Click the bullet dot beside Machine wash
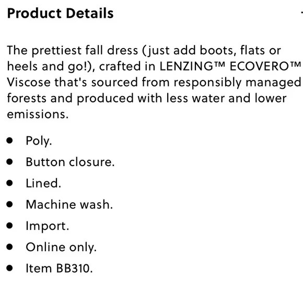 pyautogui.click(x=9, y=204)
